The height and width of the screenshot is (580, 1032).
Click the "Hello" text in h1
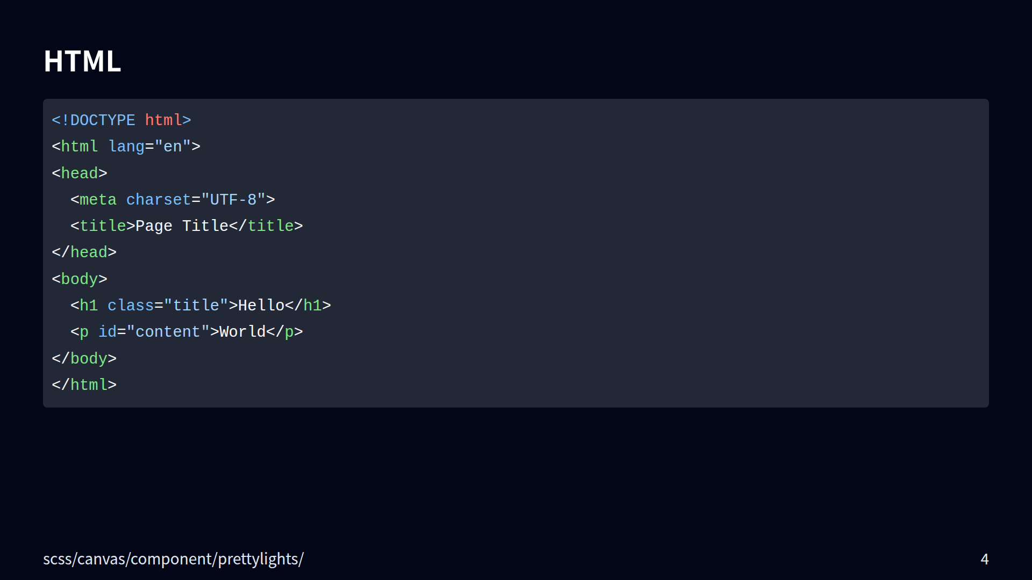[261, 306]
